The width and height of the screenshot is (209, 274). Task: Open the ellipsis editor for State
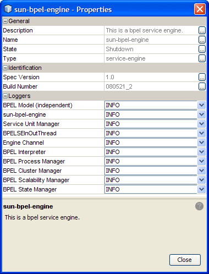(202, 49)
